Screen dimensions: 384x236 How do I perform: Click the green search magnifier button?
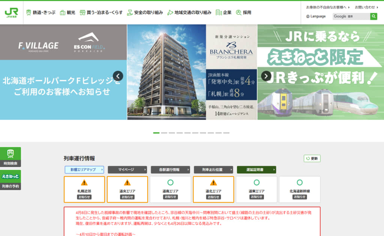click(x=373, y=17)
